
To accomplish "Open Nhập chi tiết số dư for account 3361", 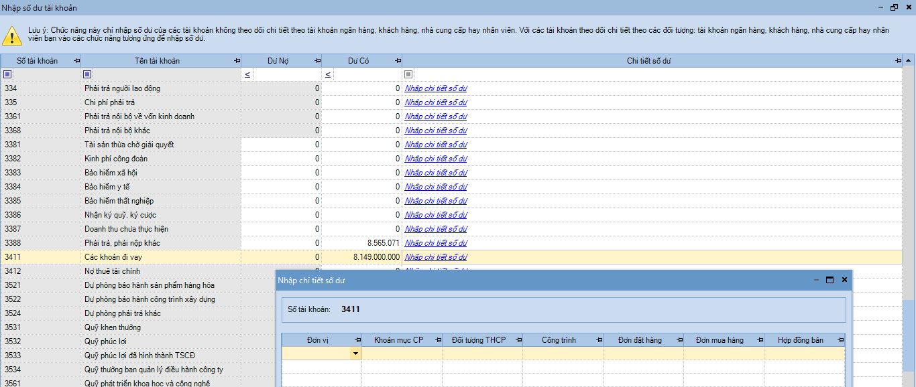I will pos(436,117).
